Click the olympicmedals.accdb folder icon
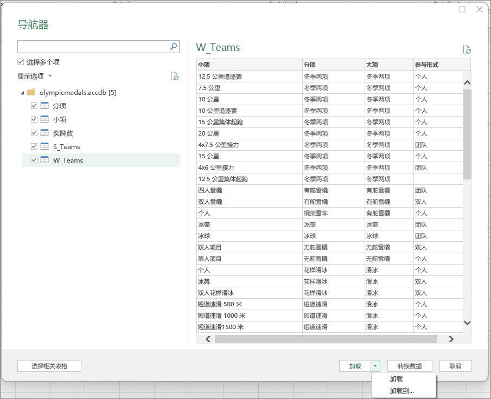The image size is (491, 399). (31, 92)
